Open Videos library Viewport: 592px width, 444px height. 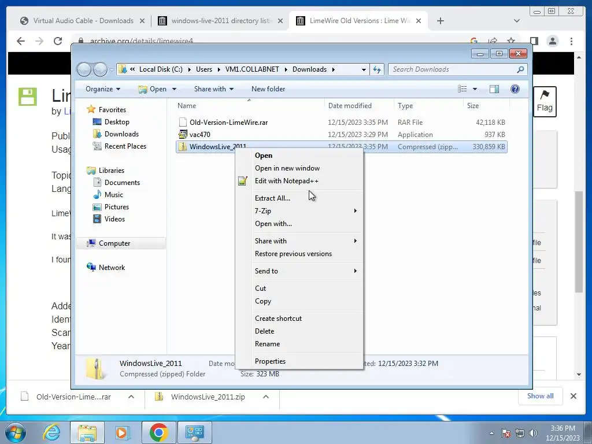point(114,219)
